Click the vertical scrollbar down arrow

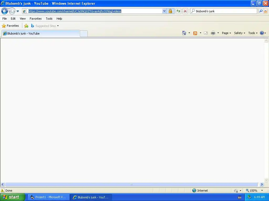click(266, 180)
